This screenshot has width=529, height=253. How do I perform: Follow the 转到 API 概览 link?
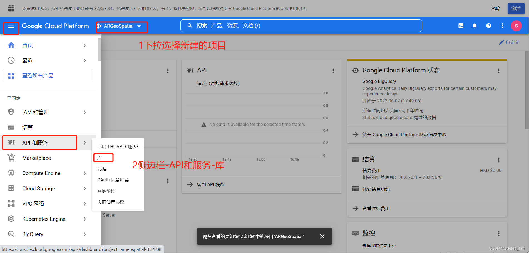coord(210,184)
